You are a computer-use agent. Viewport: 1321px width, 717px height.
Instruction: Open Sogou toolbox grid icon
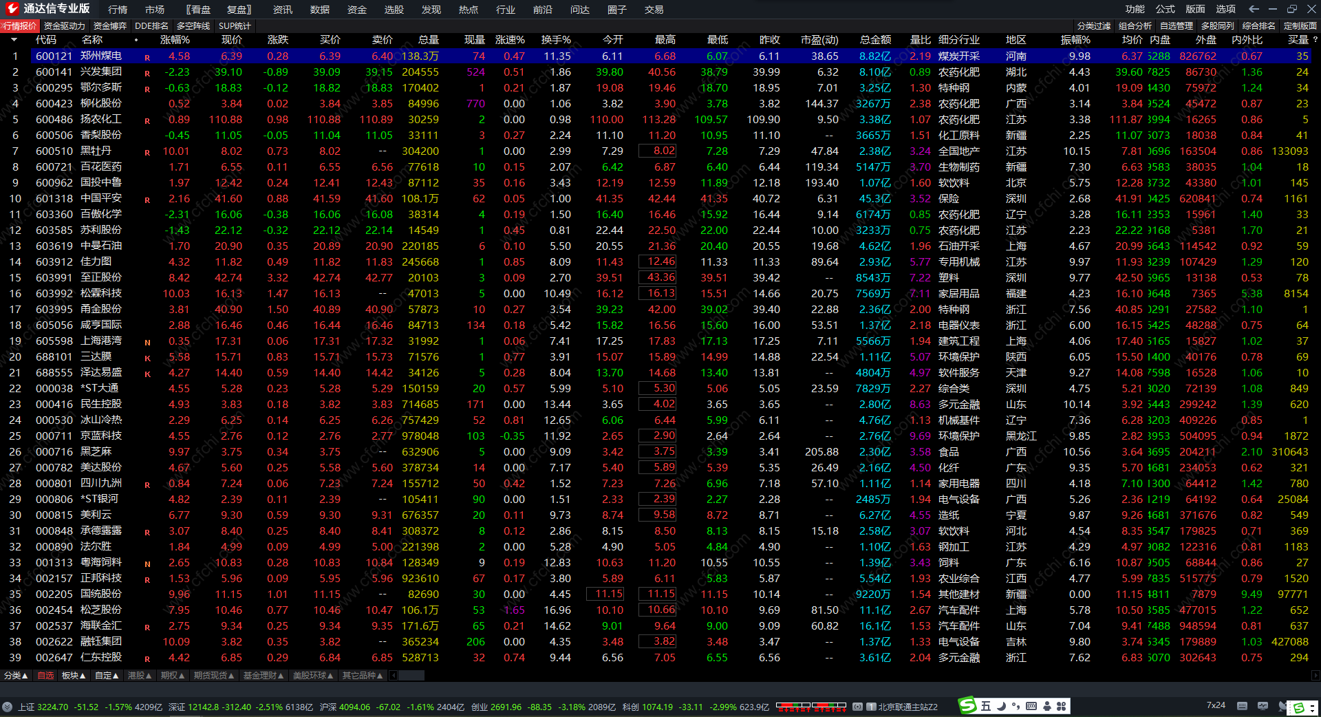[1061, 706]
